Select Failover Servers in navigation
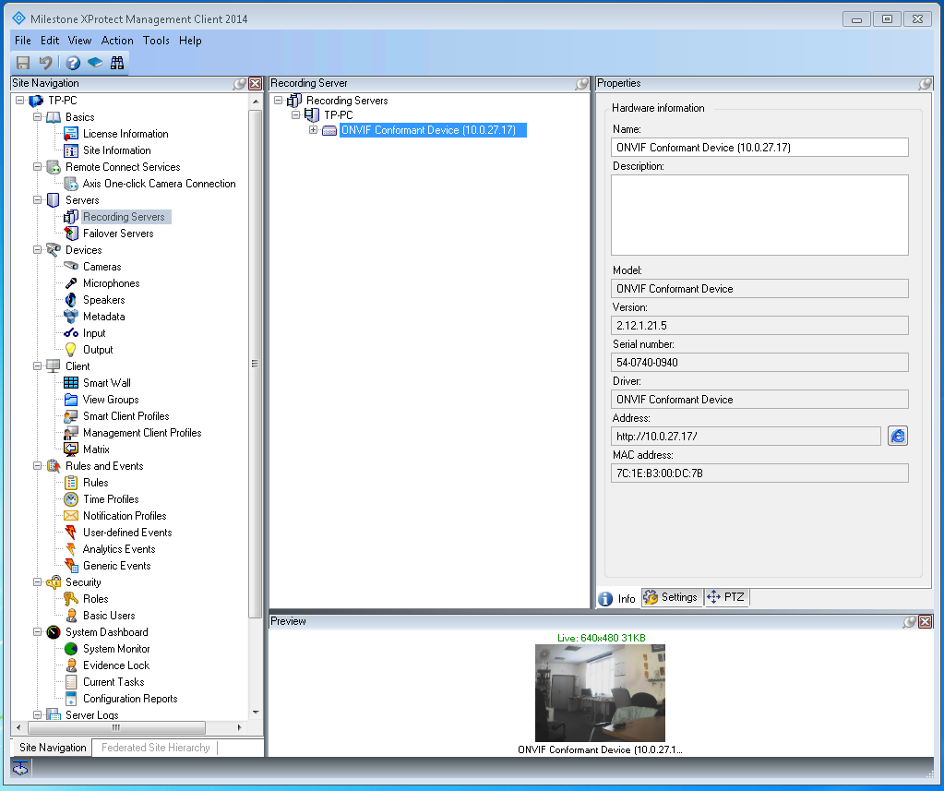The image size is (944, 791). pyautogui.click(x=118, y=234)
